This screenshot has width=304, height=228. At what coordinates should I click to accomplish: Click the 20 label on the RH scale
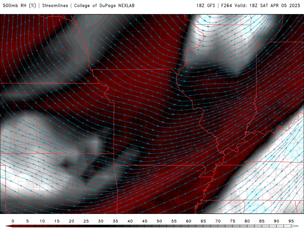tap(71, 221)
